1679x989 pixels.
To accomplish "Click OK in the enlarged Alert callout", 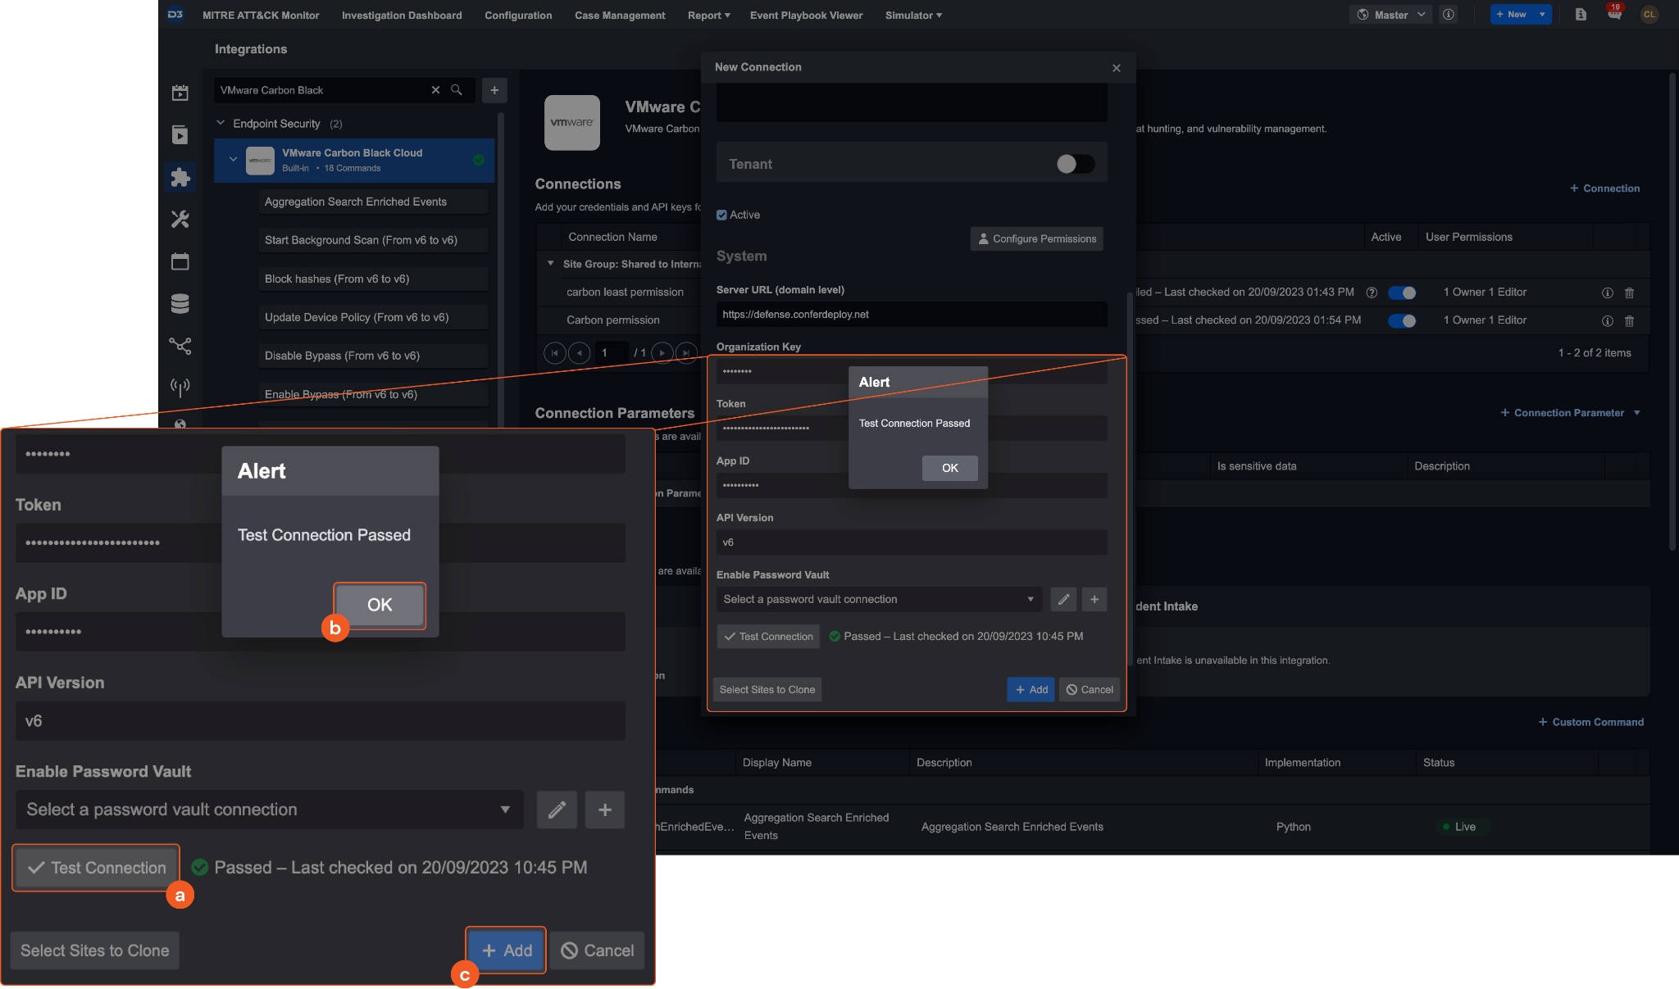I will [380, 605].
